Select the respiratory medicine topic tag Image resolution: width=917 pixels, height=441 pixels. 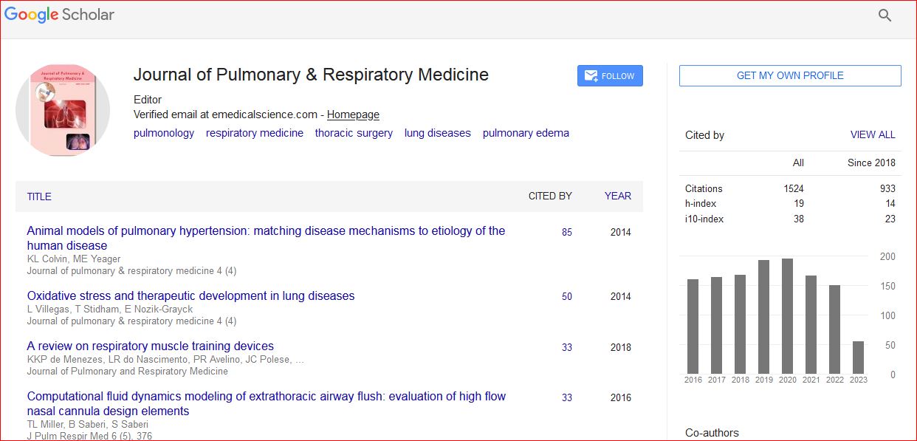pyautogui.click(x=254, y=133)
